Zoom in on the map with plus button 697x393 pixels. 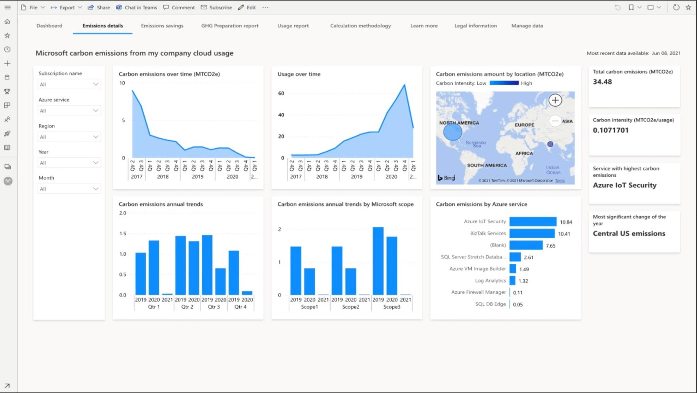click(x=555, y=100)
